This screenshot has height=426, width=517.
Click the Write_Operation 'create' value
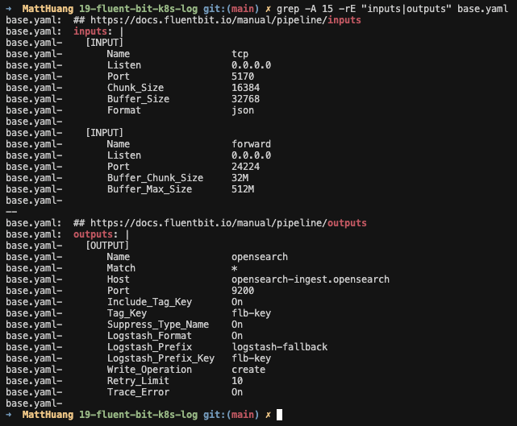pyautogui.click(x=248, y=370)
